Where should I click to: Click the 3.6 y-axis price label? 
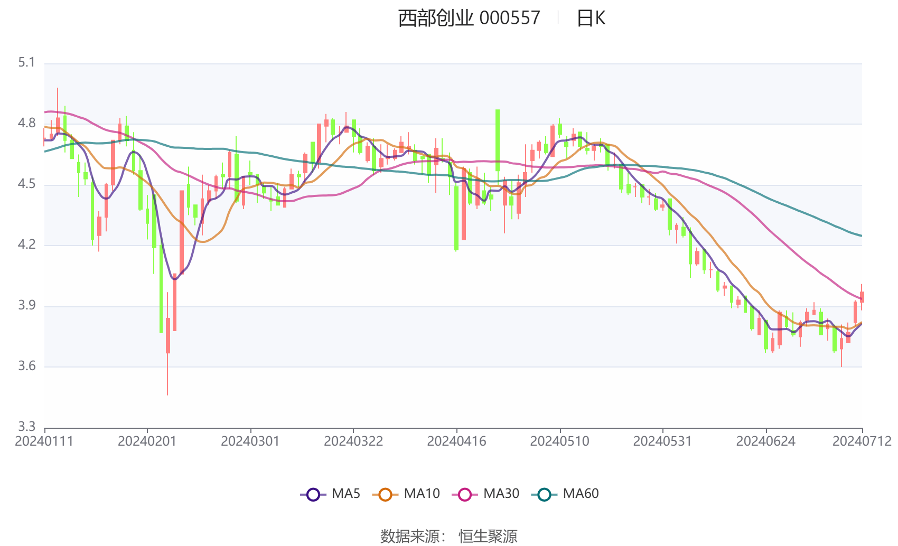pos(26,366)
